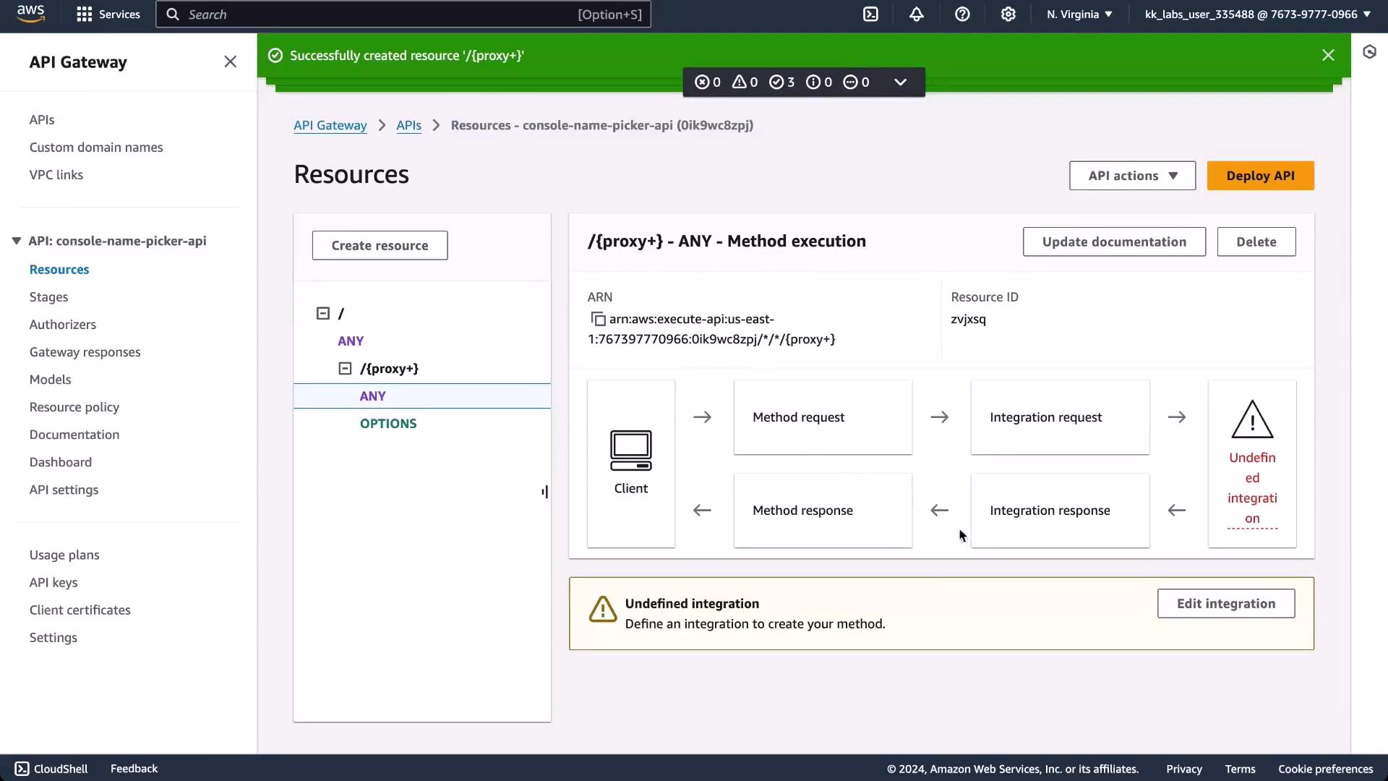
Task: Click the resource panel resize handle
Action: point(544,492)
